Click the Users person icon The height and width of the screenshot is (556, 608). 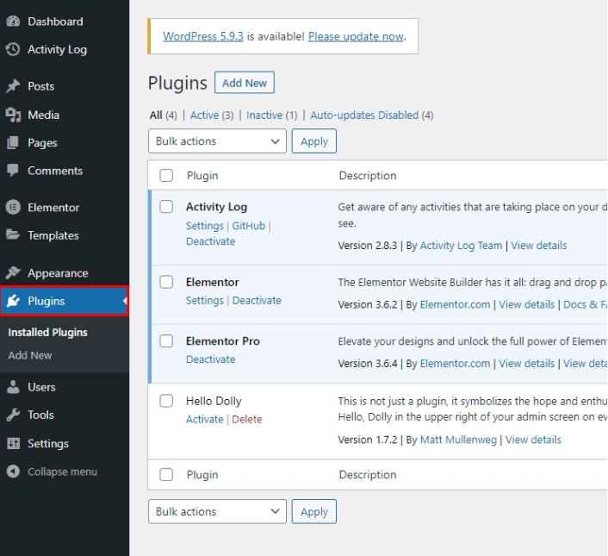13,387
